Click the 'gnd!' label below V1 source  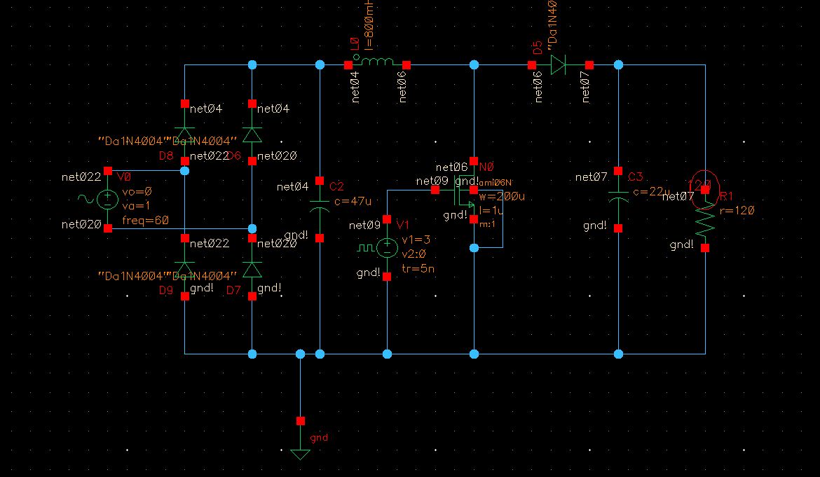[368, 272]
